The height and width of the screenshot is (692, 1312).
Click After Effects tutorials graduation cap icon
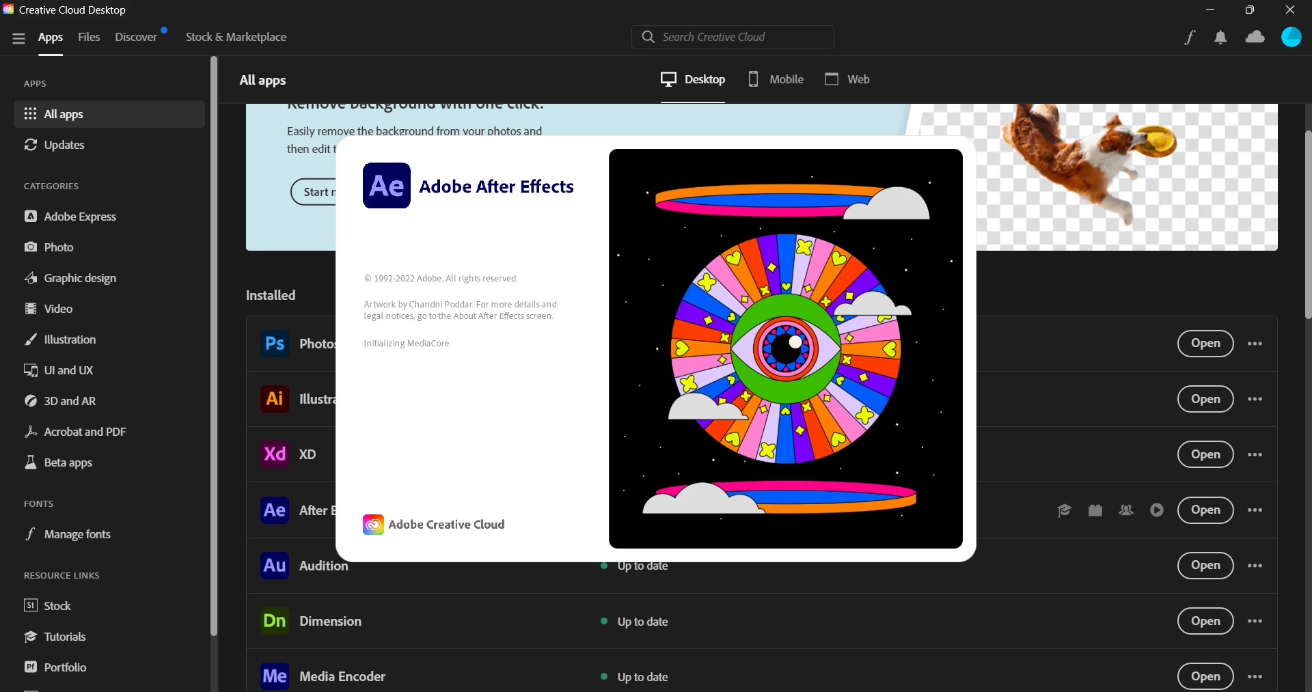(1064, 510)
